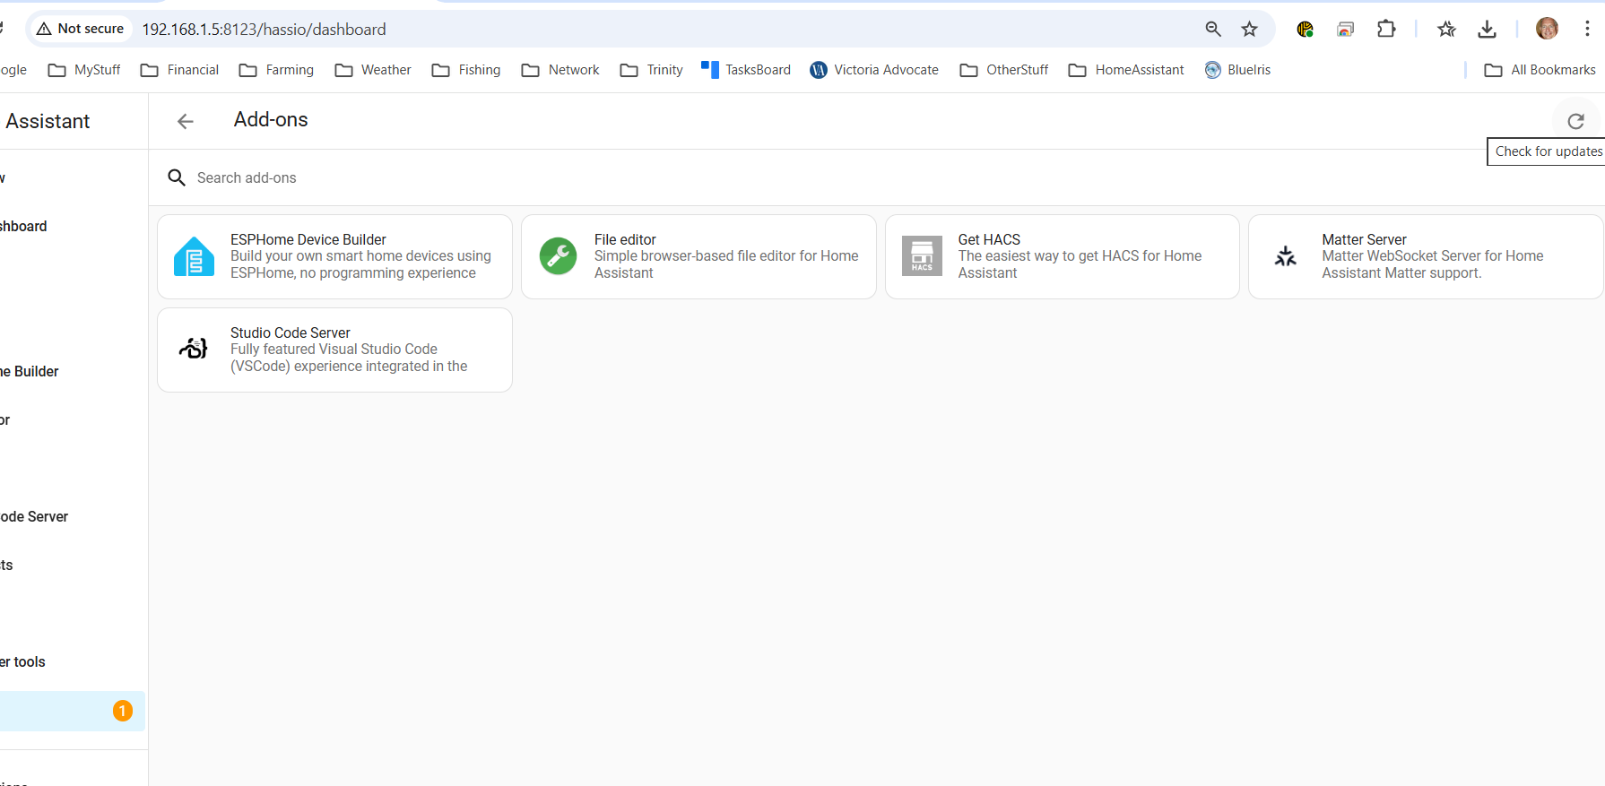Open Chrome's downloads icon

(1487, 30)
